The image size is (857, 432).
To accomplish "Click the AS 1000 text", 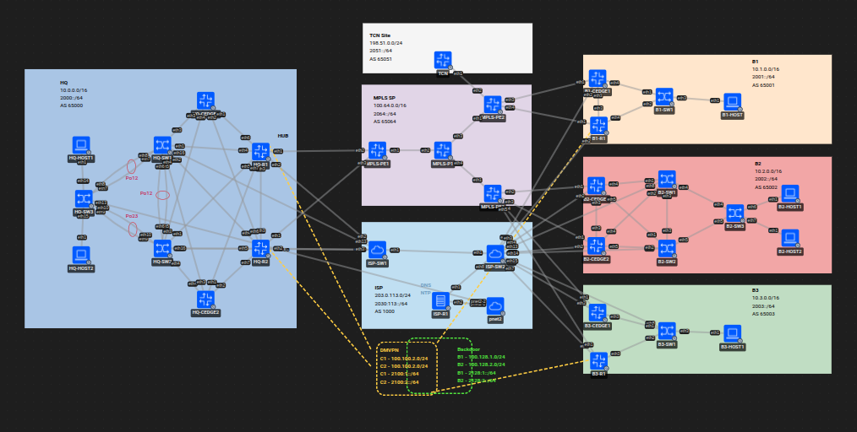I will click(385, 311).
